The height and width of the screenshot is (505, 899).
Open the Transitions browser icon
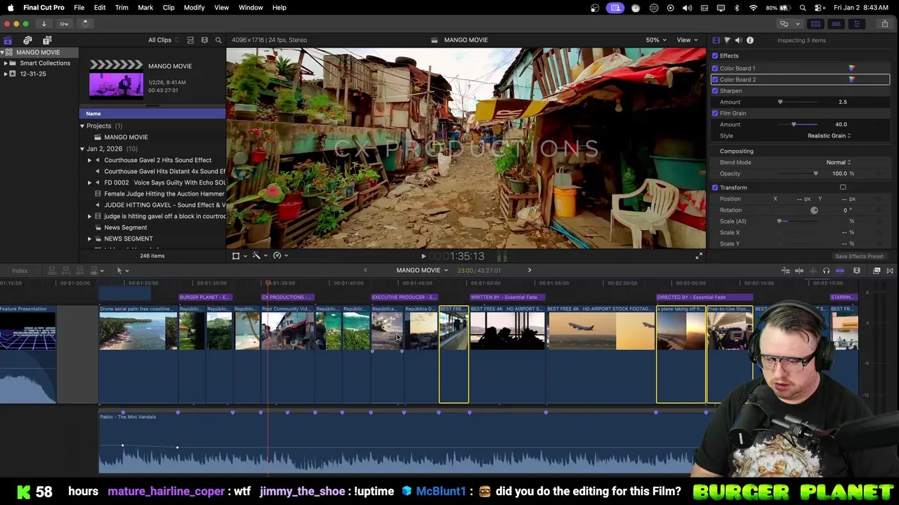[890, 271]
